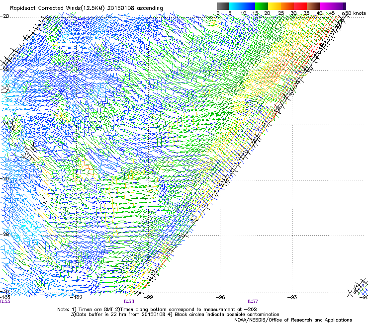This screenshot has width=368, height=323.
Task: Click the gray 0-5 knots legend swatch
Action: (223, 6)
